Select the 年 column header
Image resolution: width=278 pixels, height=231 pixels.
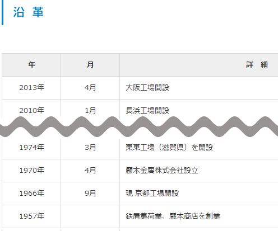31,65
